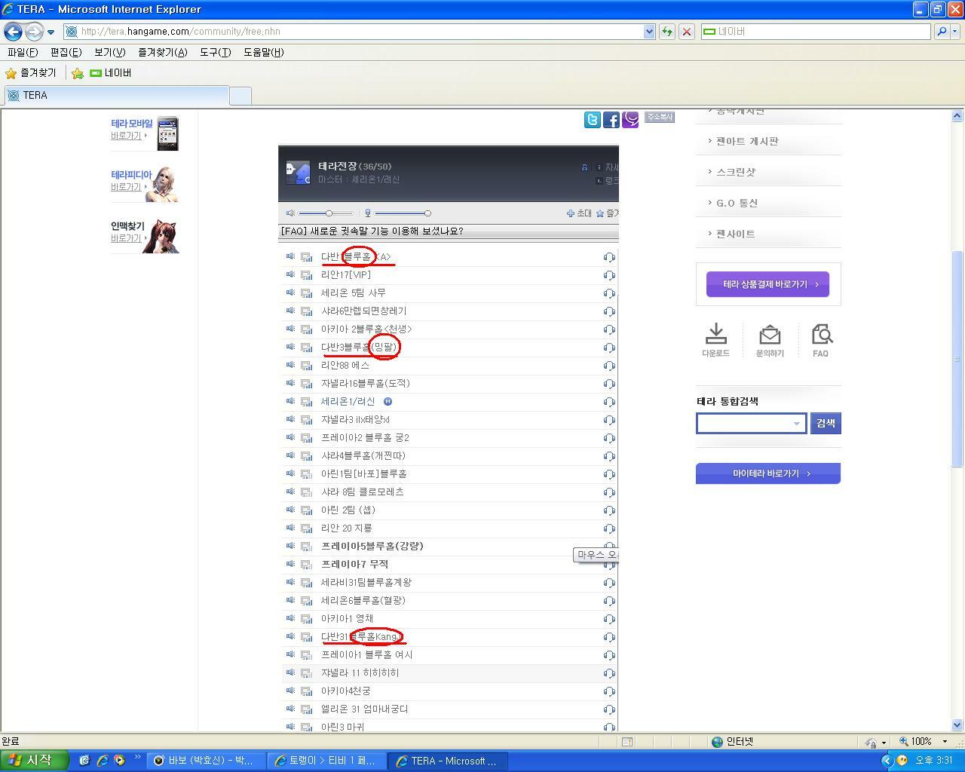Click the stop loading red X icon
This screenshot has width=965, height=772.
click(x=686, y=32)
